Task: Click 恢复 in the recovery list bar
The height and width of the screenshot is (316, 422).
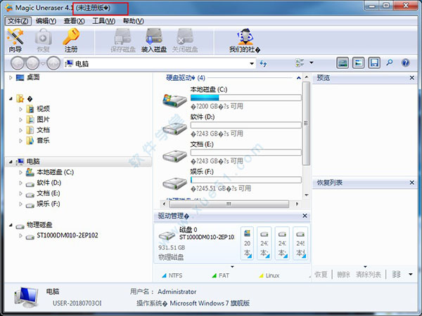Action: click(x=321, y=275)
